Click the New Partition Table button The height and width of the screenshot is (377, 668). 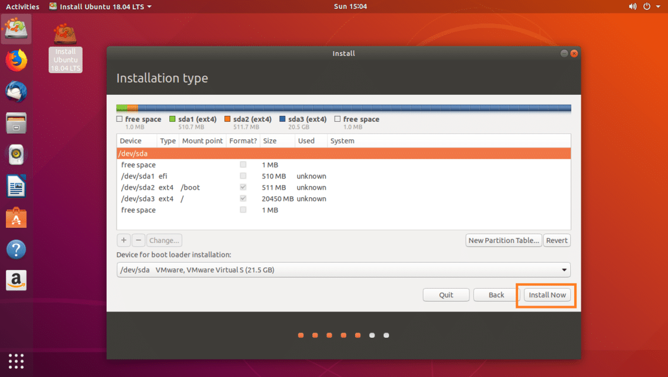point(503,240)
